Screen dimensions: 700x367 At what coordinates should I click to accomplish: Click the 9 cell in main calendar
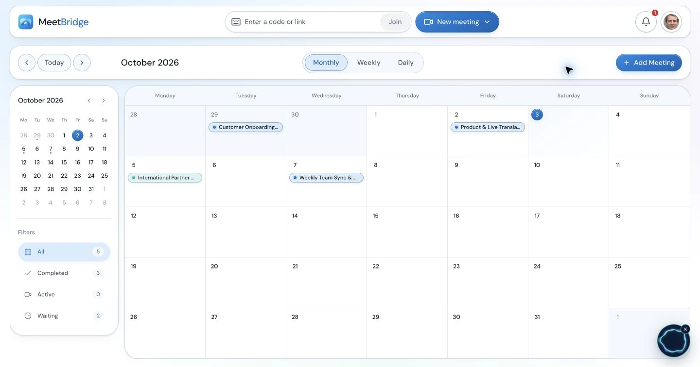(488, 182)
